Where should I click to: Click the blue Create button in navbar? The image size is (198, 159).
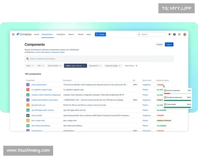click(x=100, y=34)
